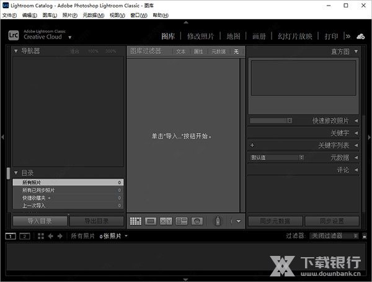Open the 元数据(M) menu
The width and height of the screenshot is (372, 282).
point(94,15)
